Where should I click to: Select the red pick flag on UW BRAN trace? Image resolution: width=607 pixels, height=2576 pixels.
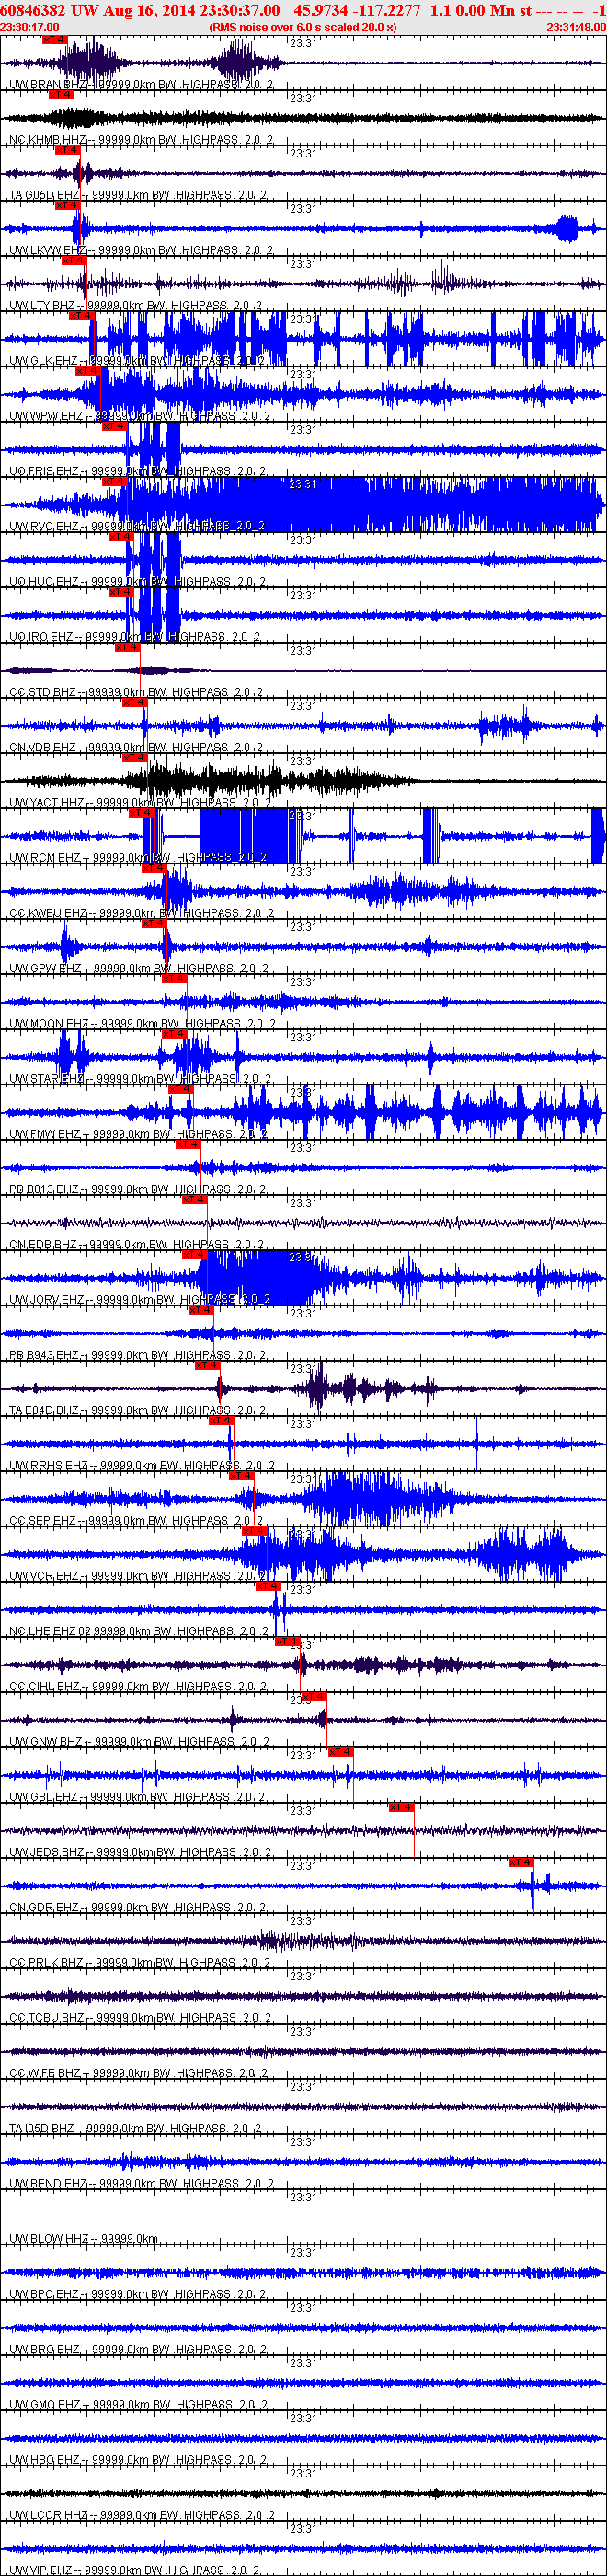[54, 39]
